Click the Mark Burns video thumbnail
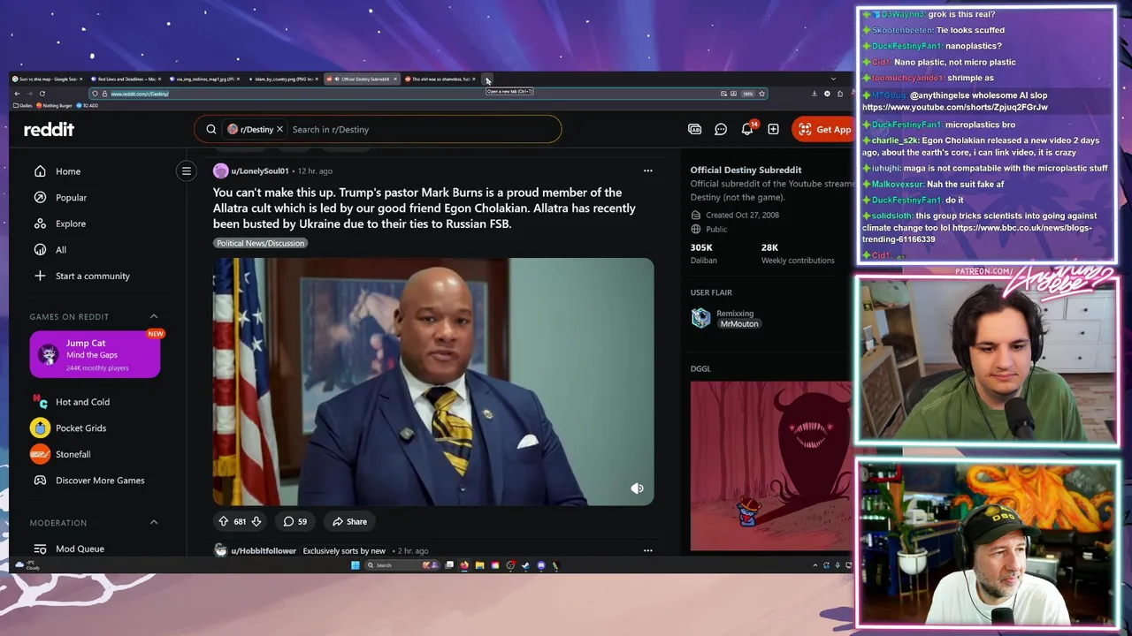 pyautogui.click(x=433, y=382)
